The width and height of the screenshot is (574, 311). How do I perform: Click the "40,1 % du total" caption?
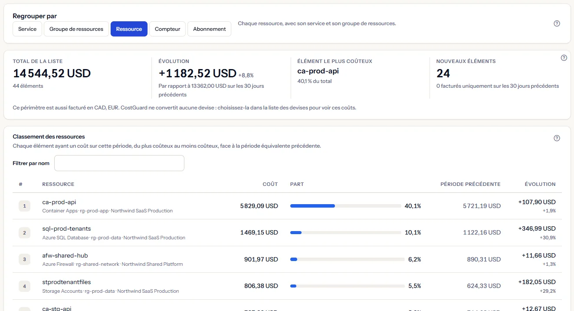pos(315,81)
